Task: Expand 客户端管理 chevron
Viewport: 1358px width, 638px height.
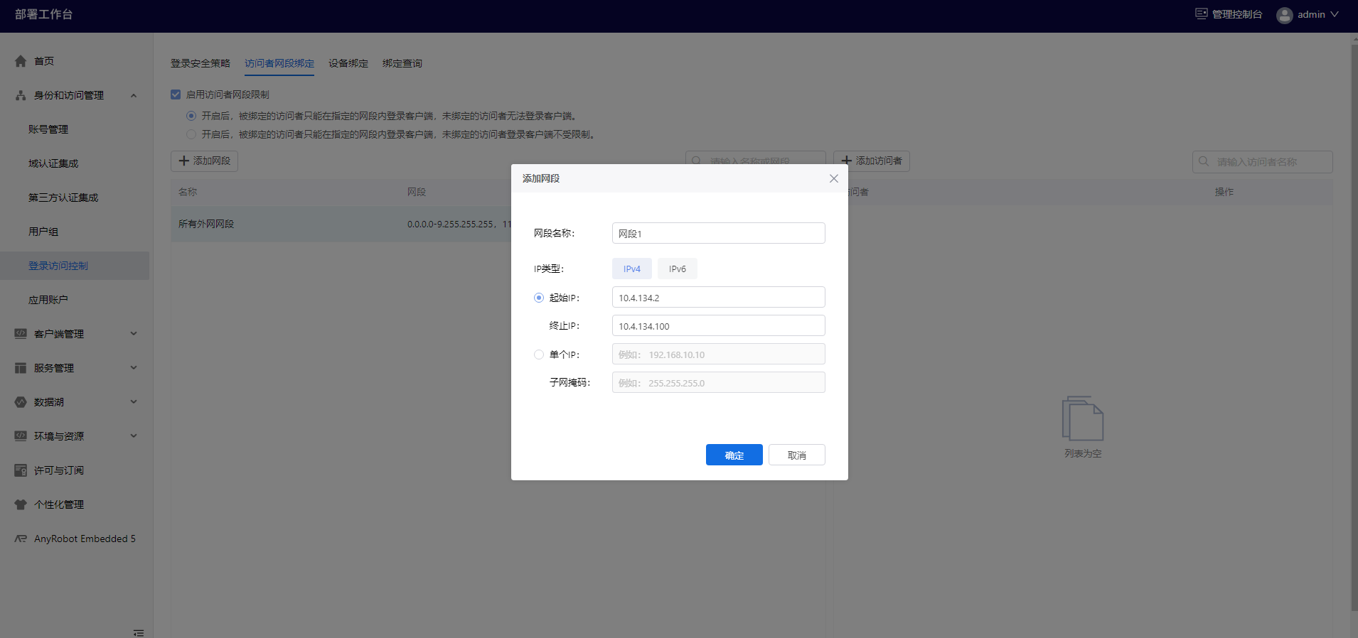Action: (134, 334)
